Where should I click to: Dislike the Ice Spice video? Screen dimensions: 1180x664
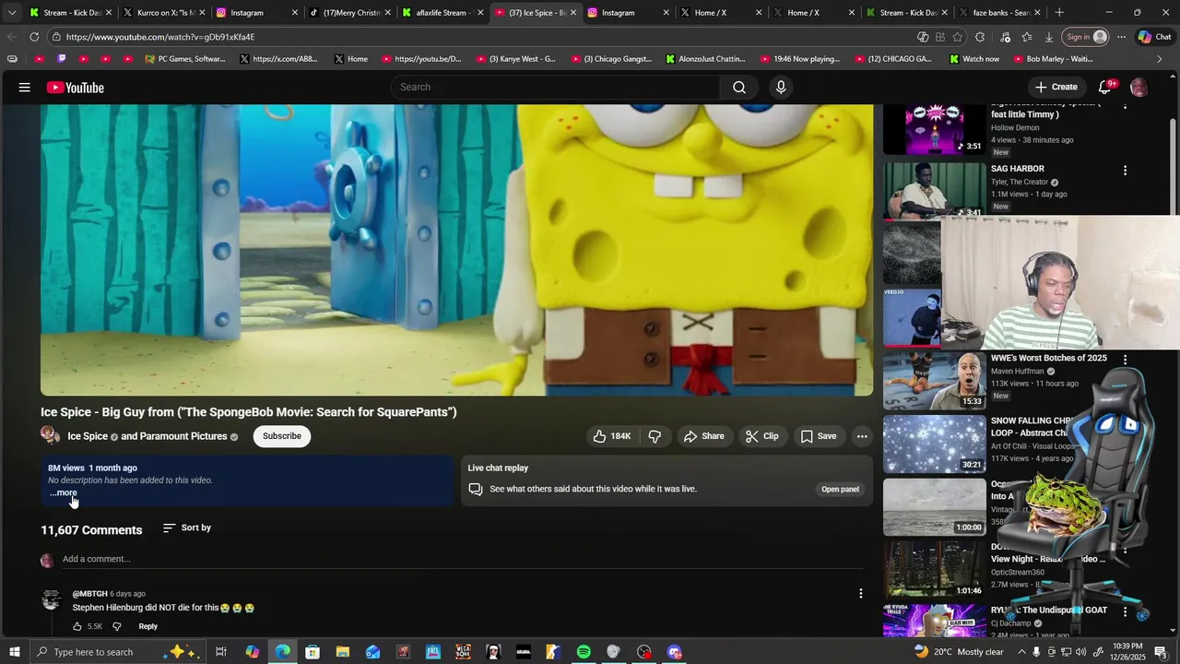pyautogui.click(x=655, y=436)
